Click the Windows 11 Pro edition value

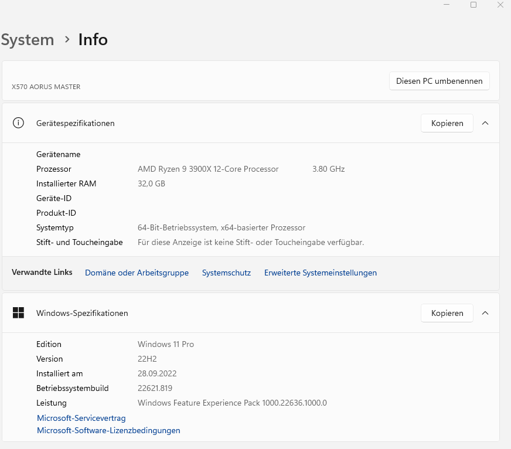166,344
